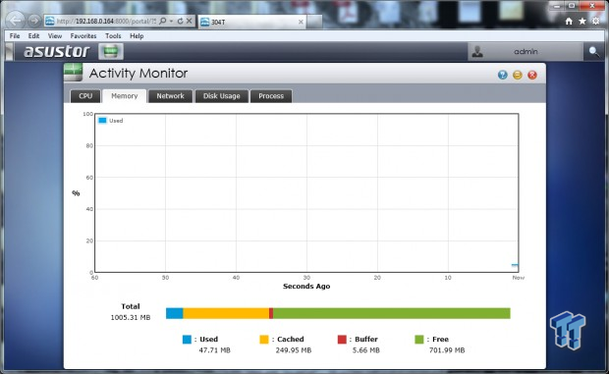Minimize Activity Monitor with yellow icon
This screenshot has height=374, width=609.
518,75
